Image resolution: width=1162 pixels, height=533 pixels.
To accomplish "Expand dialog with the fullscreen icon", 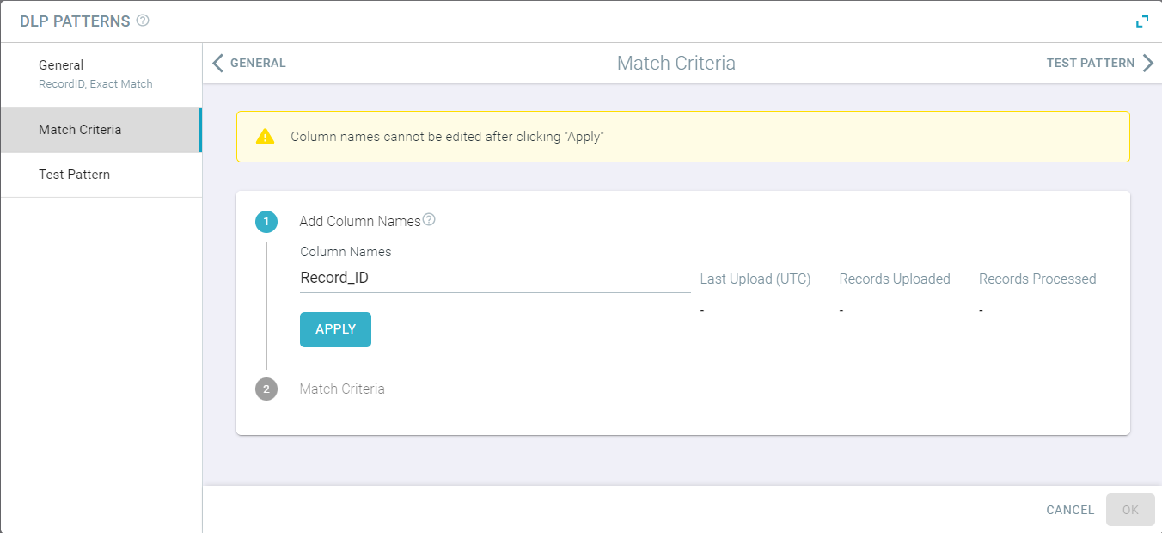I will [1144, 21].
